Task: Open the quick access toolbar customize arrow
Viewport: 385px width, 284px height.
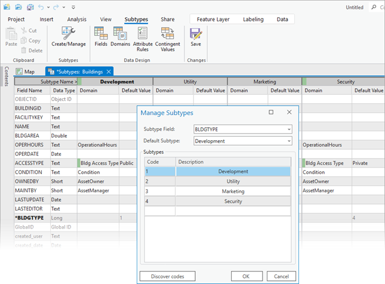Action: pos(73,7)
